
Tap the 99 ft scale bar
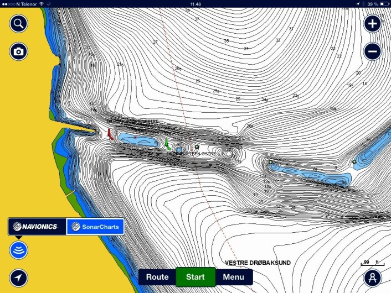point(373,263)
